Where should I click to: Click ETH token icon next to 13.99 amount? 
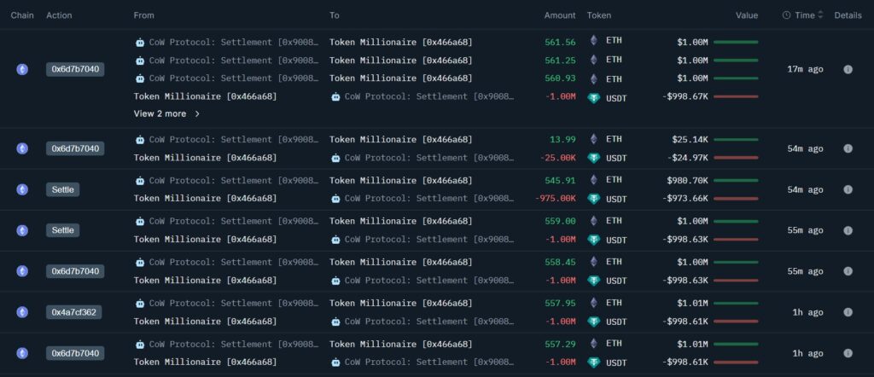(x=594, y=139)
